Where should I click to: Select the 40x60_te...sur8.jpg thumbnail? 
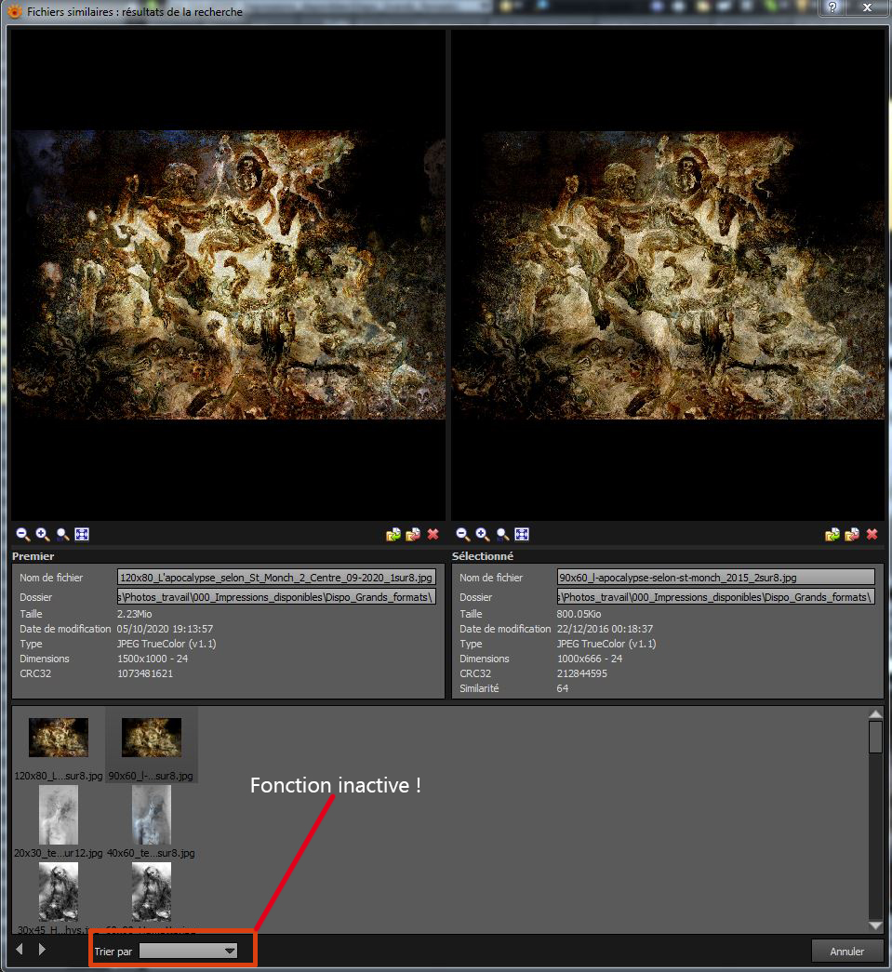(x=151, y=815)
